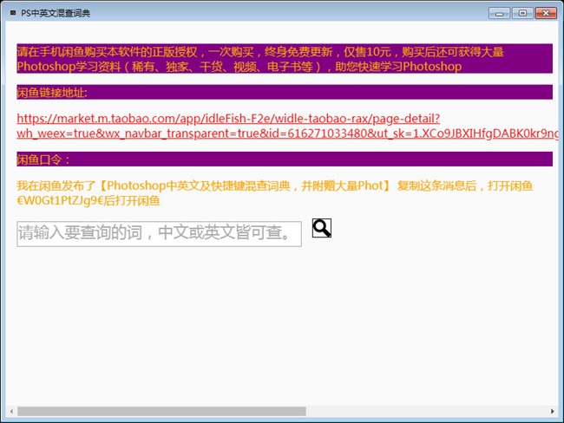Screen dimensions: 564x423
Task: Click the app icon in title bar
Action: (x=13, y=13)
